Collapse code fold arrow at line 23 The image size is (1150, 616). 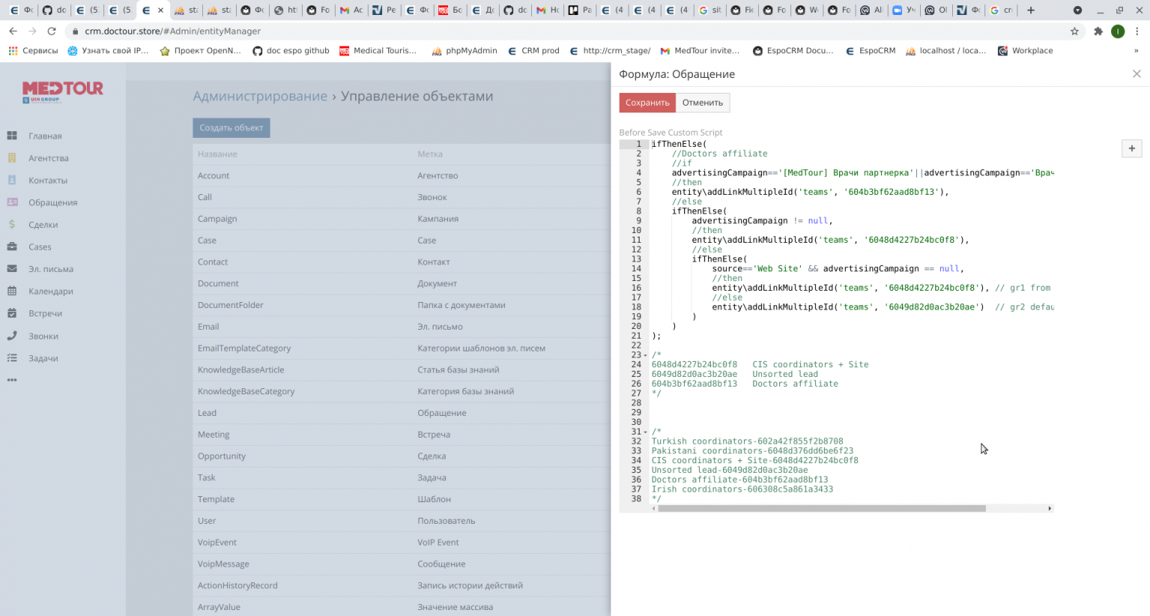point(646,355)
